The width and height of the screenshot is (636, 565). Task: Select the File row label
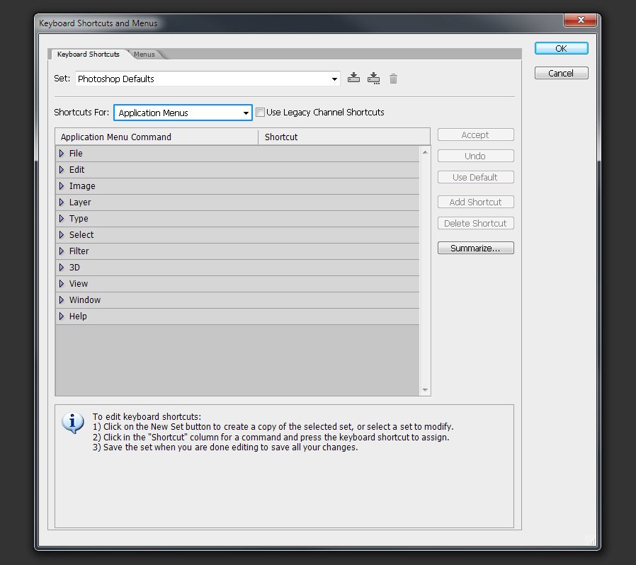pos(76,154)
